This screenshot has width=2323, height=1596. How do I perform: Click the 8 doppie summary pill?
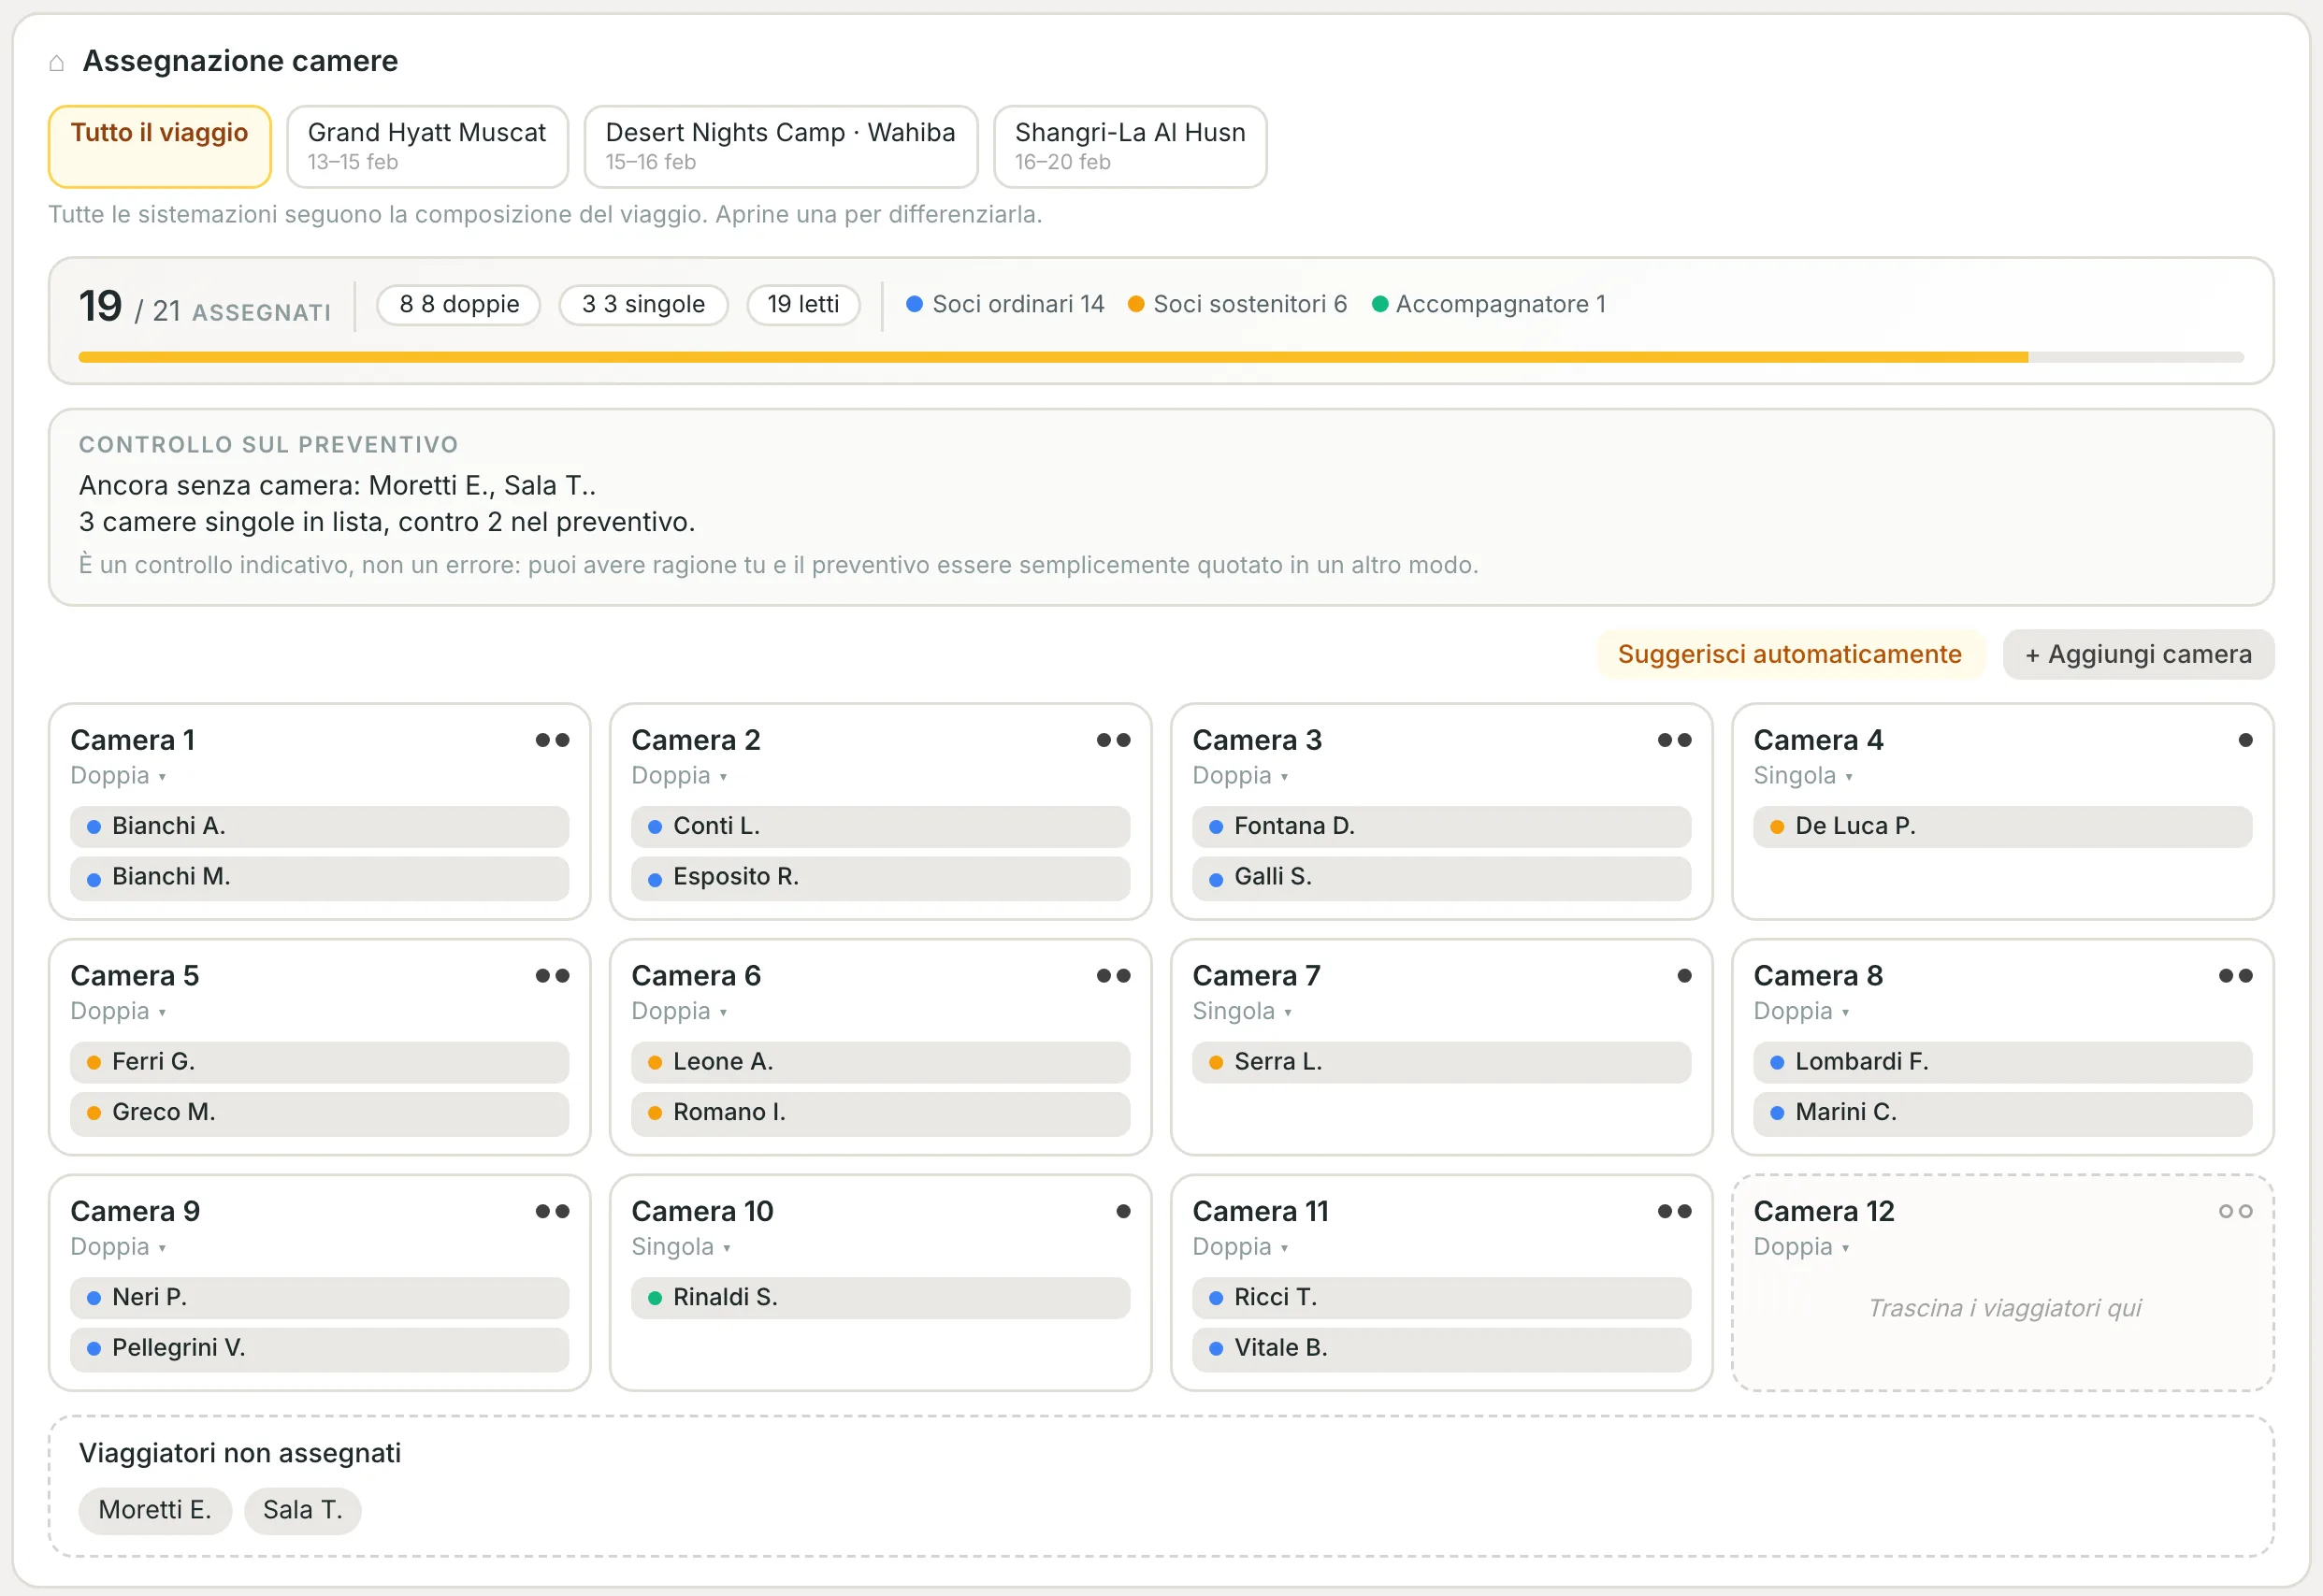(x=459, y=305)
